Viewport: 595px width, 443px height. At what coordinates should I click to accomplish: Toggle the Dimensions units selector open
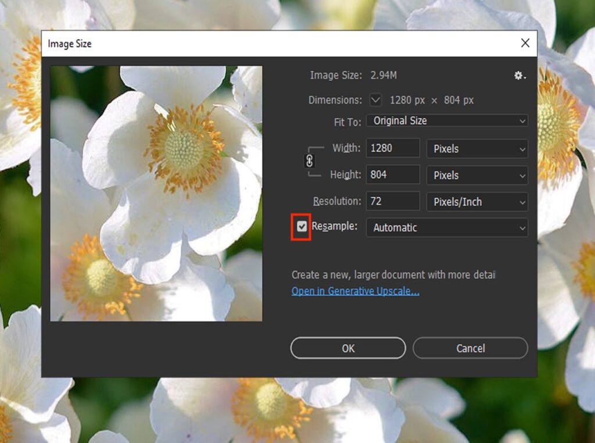pyautogui.click(x=376, y=100)
